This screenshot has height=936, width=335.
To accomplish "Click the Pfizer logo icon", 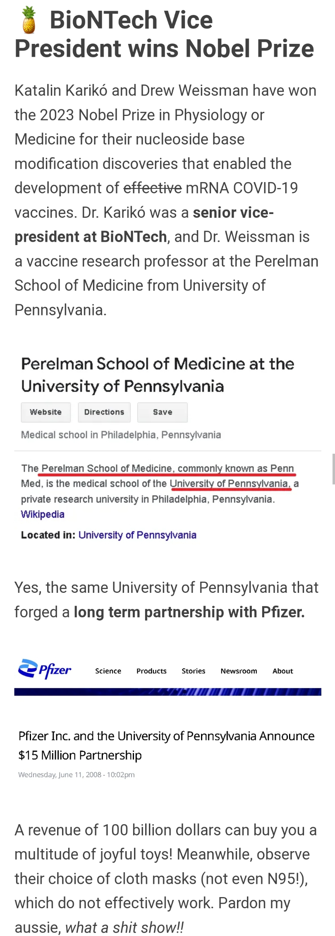I will [45, 669].
